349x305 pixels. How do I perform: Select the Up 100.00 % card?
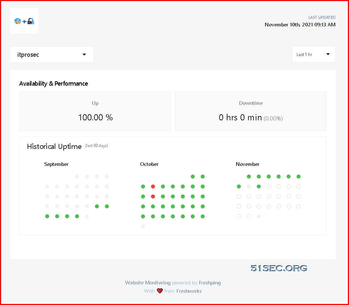95,111
